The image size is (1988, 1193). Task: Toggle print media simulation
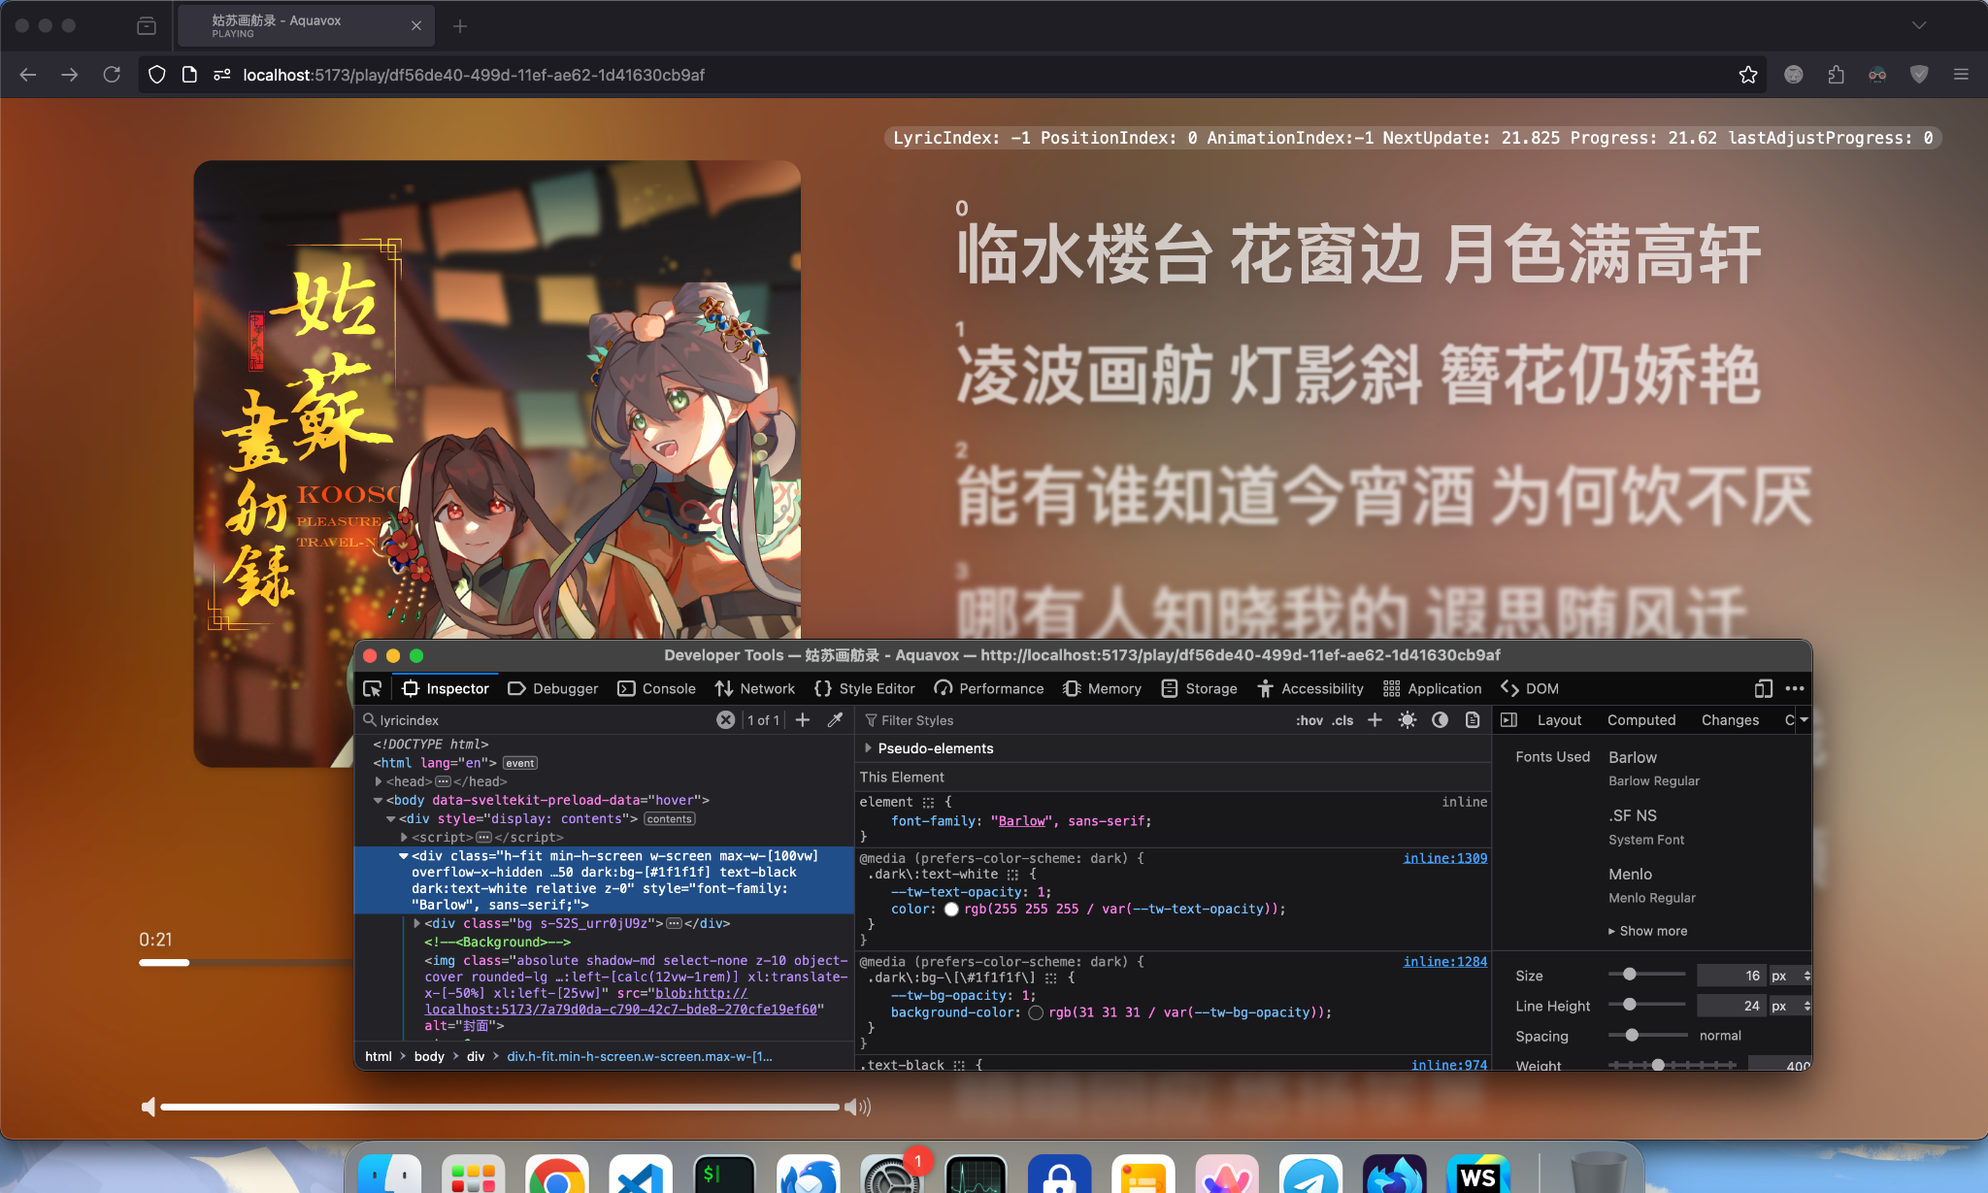1472,719
